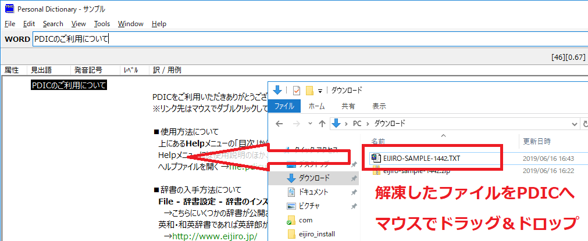Click the pin icon next to ピクチャ
The width and height of the screenshot is (588, 241).
pyautogui.click(x=353, y=206)
